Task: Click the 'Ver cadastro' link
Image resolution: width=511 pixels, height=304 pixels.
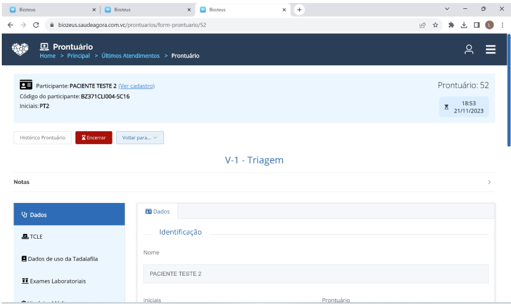Action: (x=136, y=86)
